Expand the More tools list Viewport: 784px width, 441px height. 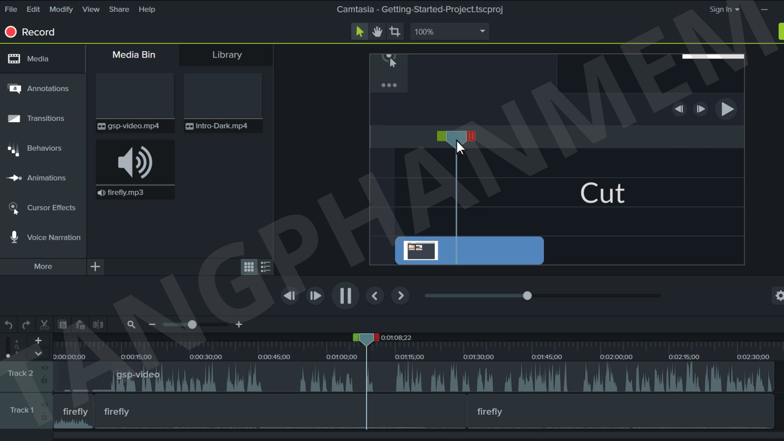tap(43, 267)
